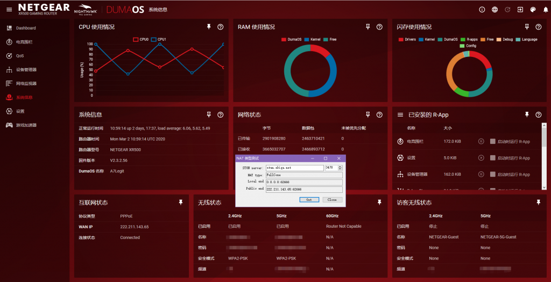Select 系统信息 in the sidebar

tap(34, 97)
